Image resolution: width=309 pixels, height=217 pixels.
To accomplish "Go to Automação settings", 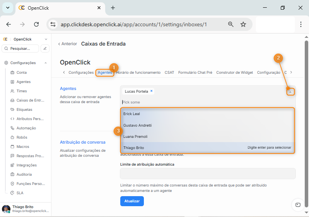I will pos(26,128).
